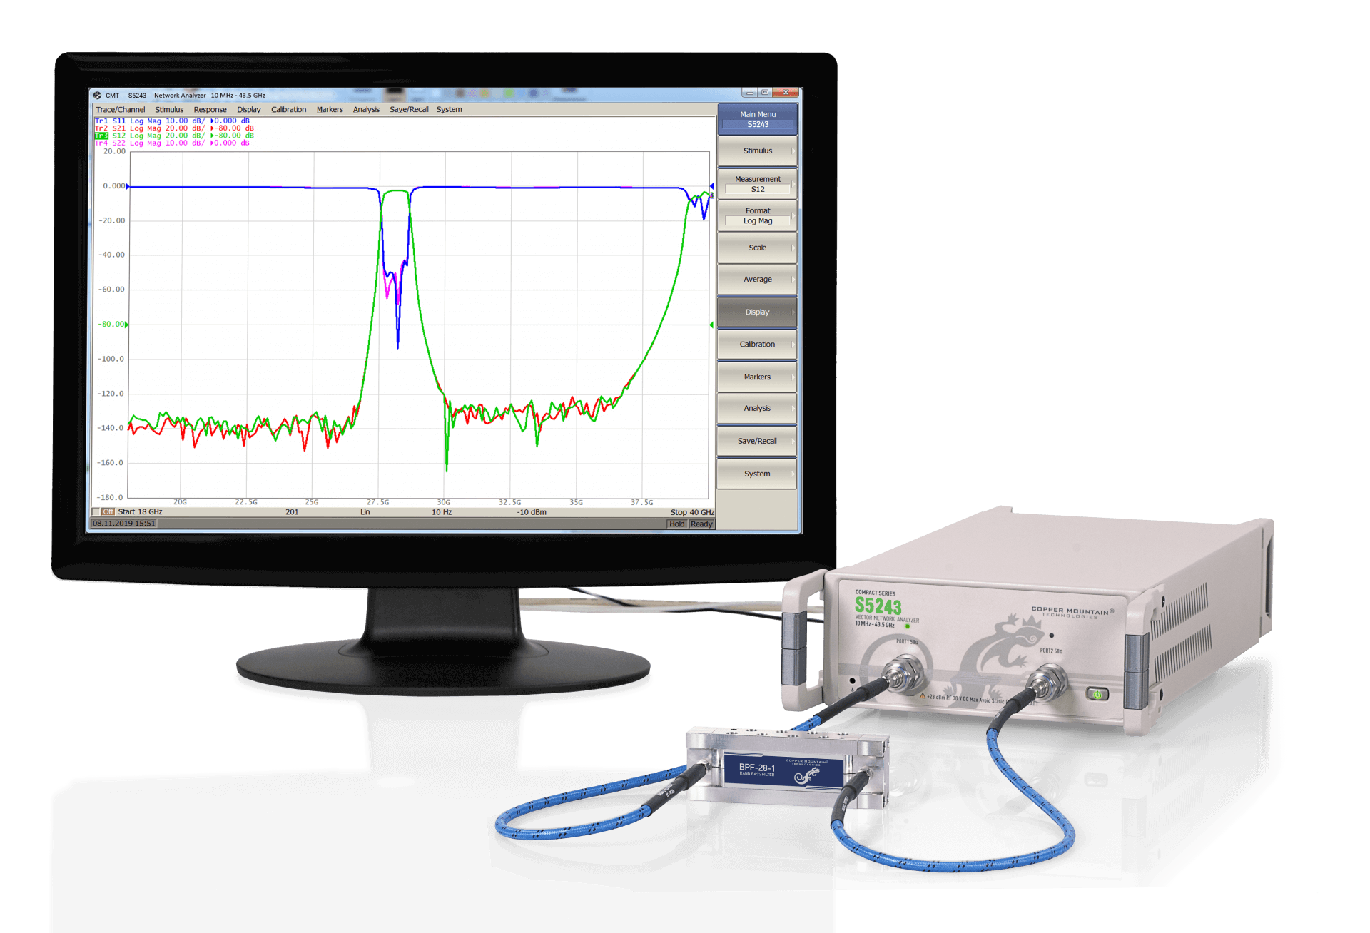Open the Markers menu in menu bar
1370x933 pixels.
[x=330, y=110]
